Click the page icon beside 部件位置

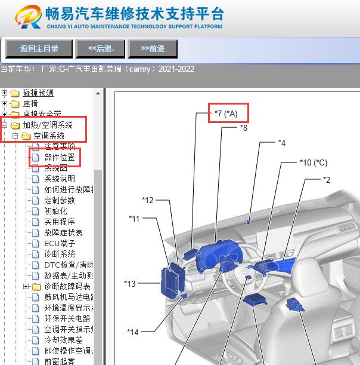pos(35,157)
